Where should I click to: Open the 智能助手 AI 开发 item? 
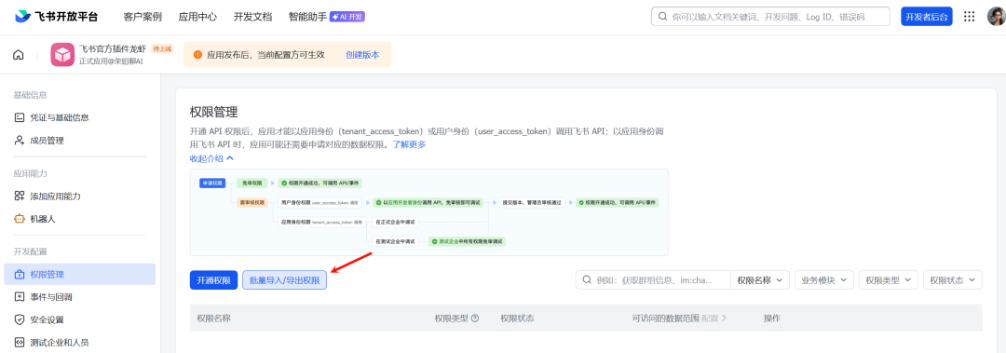click(x=327, y=17)
